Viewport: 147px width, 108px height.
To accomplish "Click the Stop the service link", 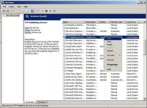I will [x=27, y=28].
